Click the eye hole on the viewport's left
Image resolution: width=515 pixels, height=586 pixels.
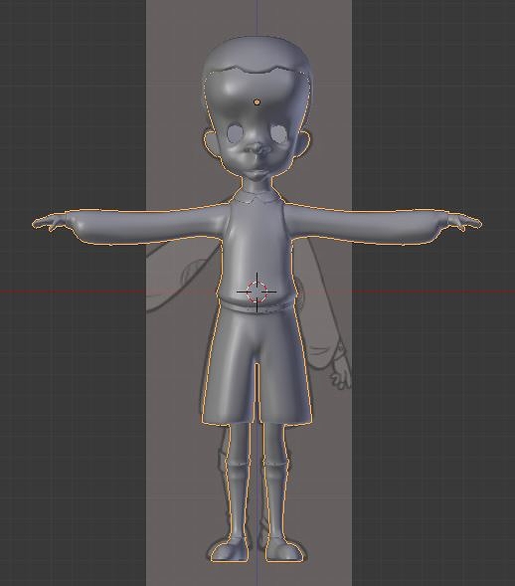[235, 133]
